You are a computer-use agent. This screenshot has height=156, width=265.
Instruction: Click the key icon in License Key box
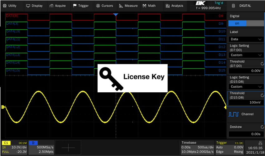pos(110,78)
